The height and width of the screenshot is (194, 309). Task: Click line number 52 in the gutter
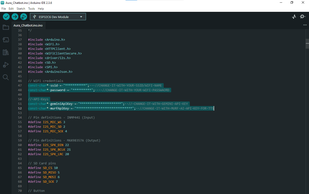point(20,108)
